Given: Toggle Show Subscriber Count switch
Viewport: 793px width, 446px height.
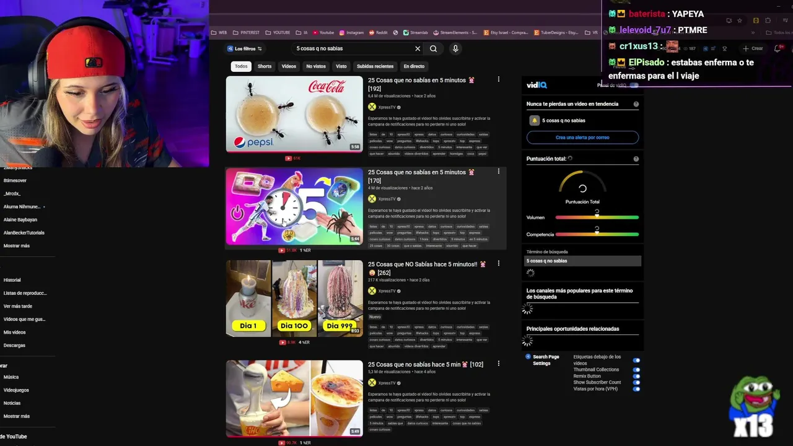Looking at the screenshot, I should coord(636,383).
